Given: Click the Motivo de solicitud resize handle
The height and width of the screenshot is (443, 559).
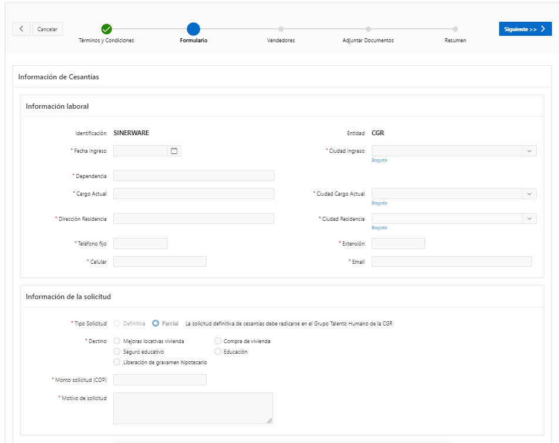Looking at the screenshot, I should coord(270,421).
